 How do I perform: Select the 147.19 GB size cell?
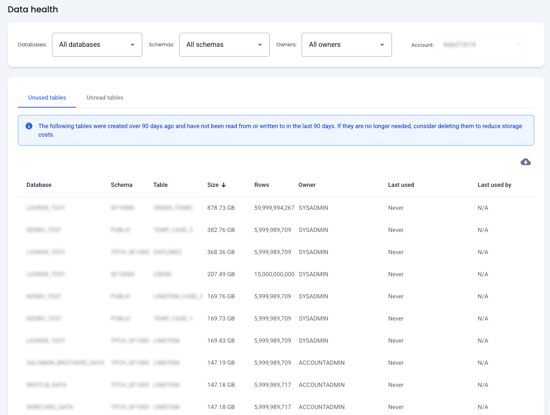point(221,363)
